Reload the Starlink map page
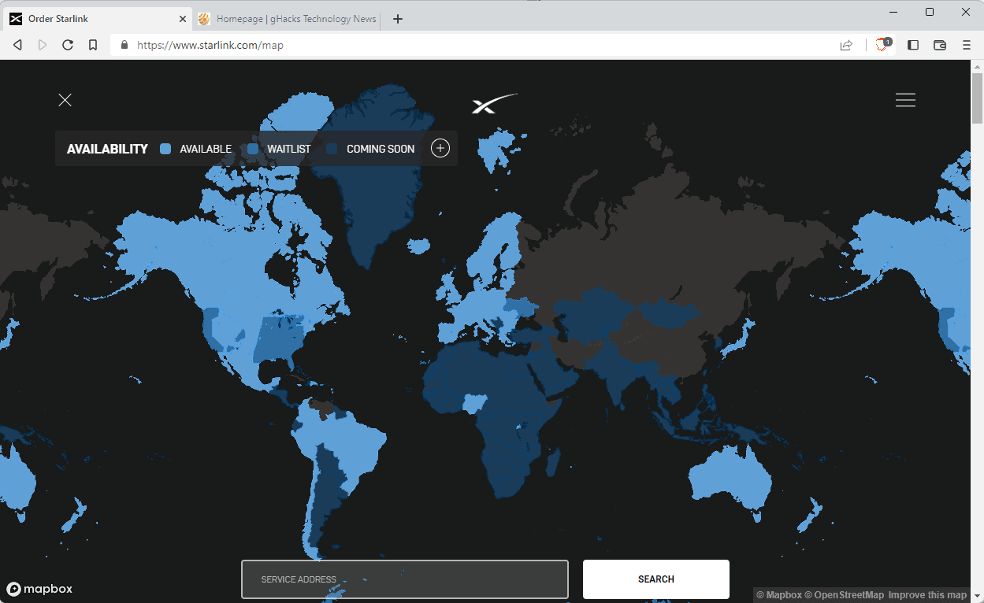 pos(68,45)
